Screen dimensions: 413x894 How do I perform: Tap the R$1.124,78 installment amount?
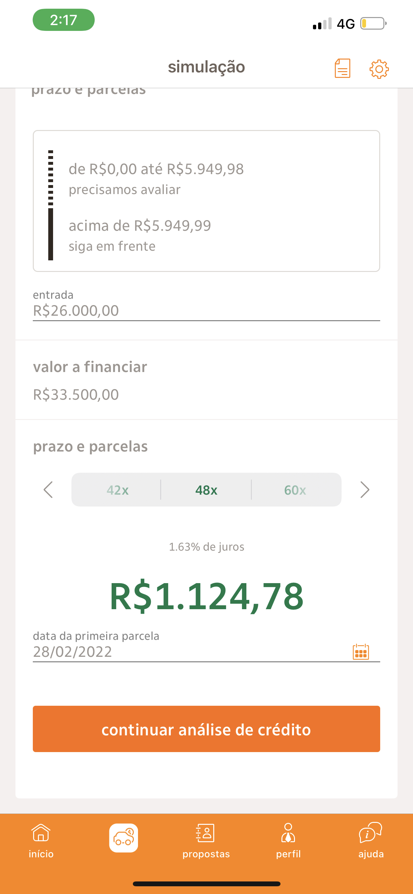[207, 596]
